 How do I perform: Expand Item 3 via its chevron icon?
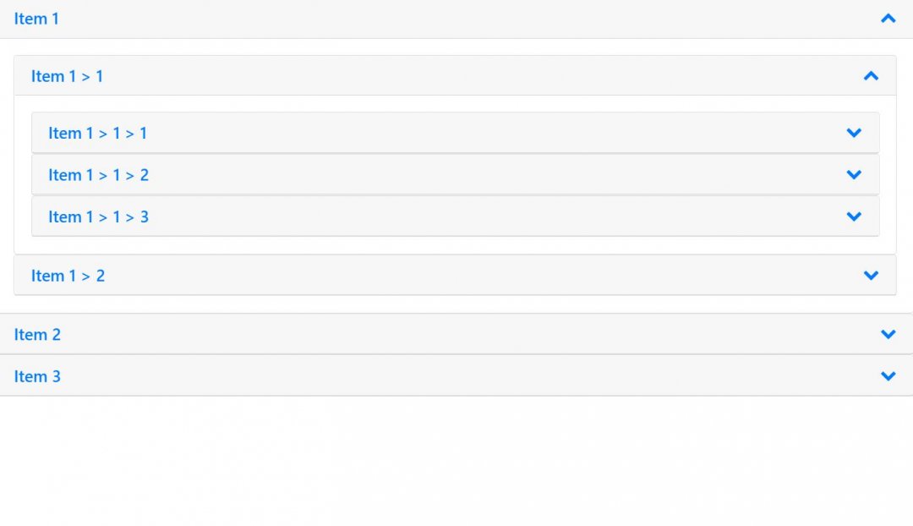click(x=888, y=376)
